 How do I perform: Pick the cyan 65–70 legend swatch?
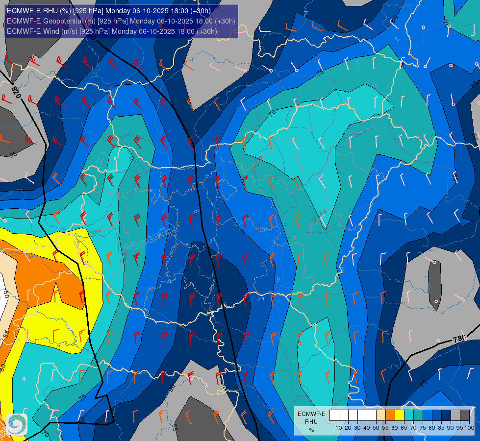(409, 415)
